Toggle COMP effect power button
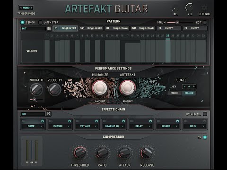 coord(43,121)
